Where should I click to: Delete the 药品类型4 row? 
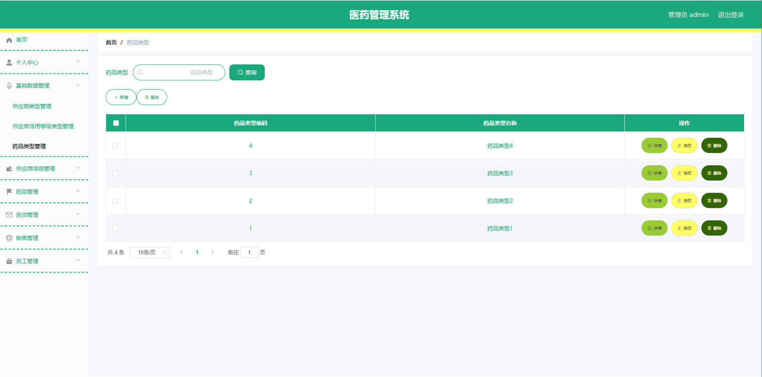click(714, 146)
